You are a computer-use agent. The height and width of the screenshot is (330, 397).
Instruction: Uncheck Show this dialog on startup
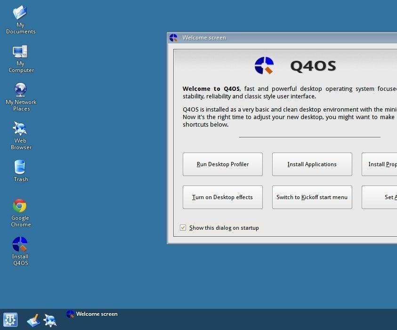[183, 228]
